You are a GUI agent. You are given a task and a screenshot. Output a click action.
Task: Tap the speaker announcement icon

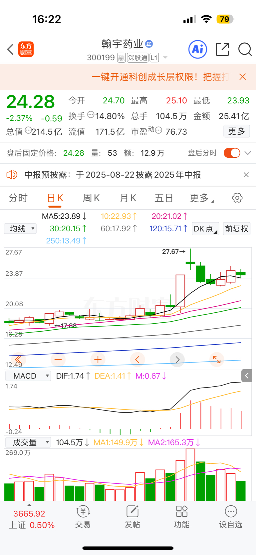[x=12, y=175]
